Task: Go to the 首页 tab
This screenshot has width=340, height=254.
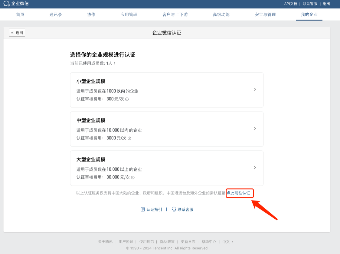Action: click(20, 15)
